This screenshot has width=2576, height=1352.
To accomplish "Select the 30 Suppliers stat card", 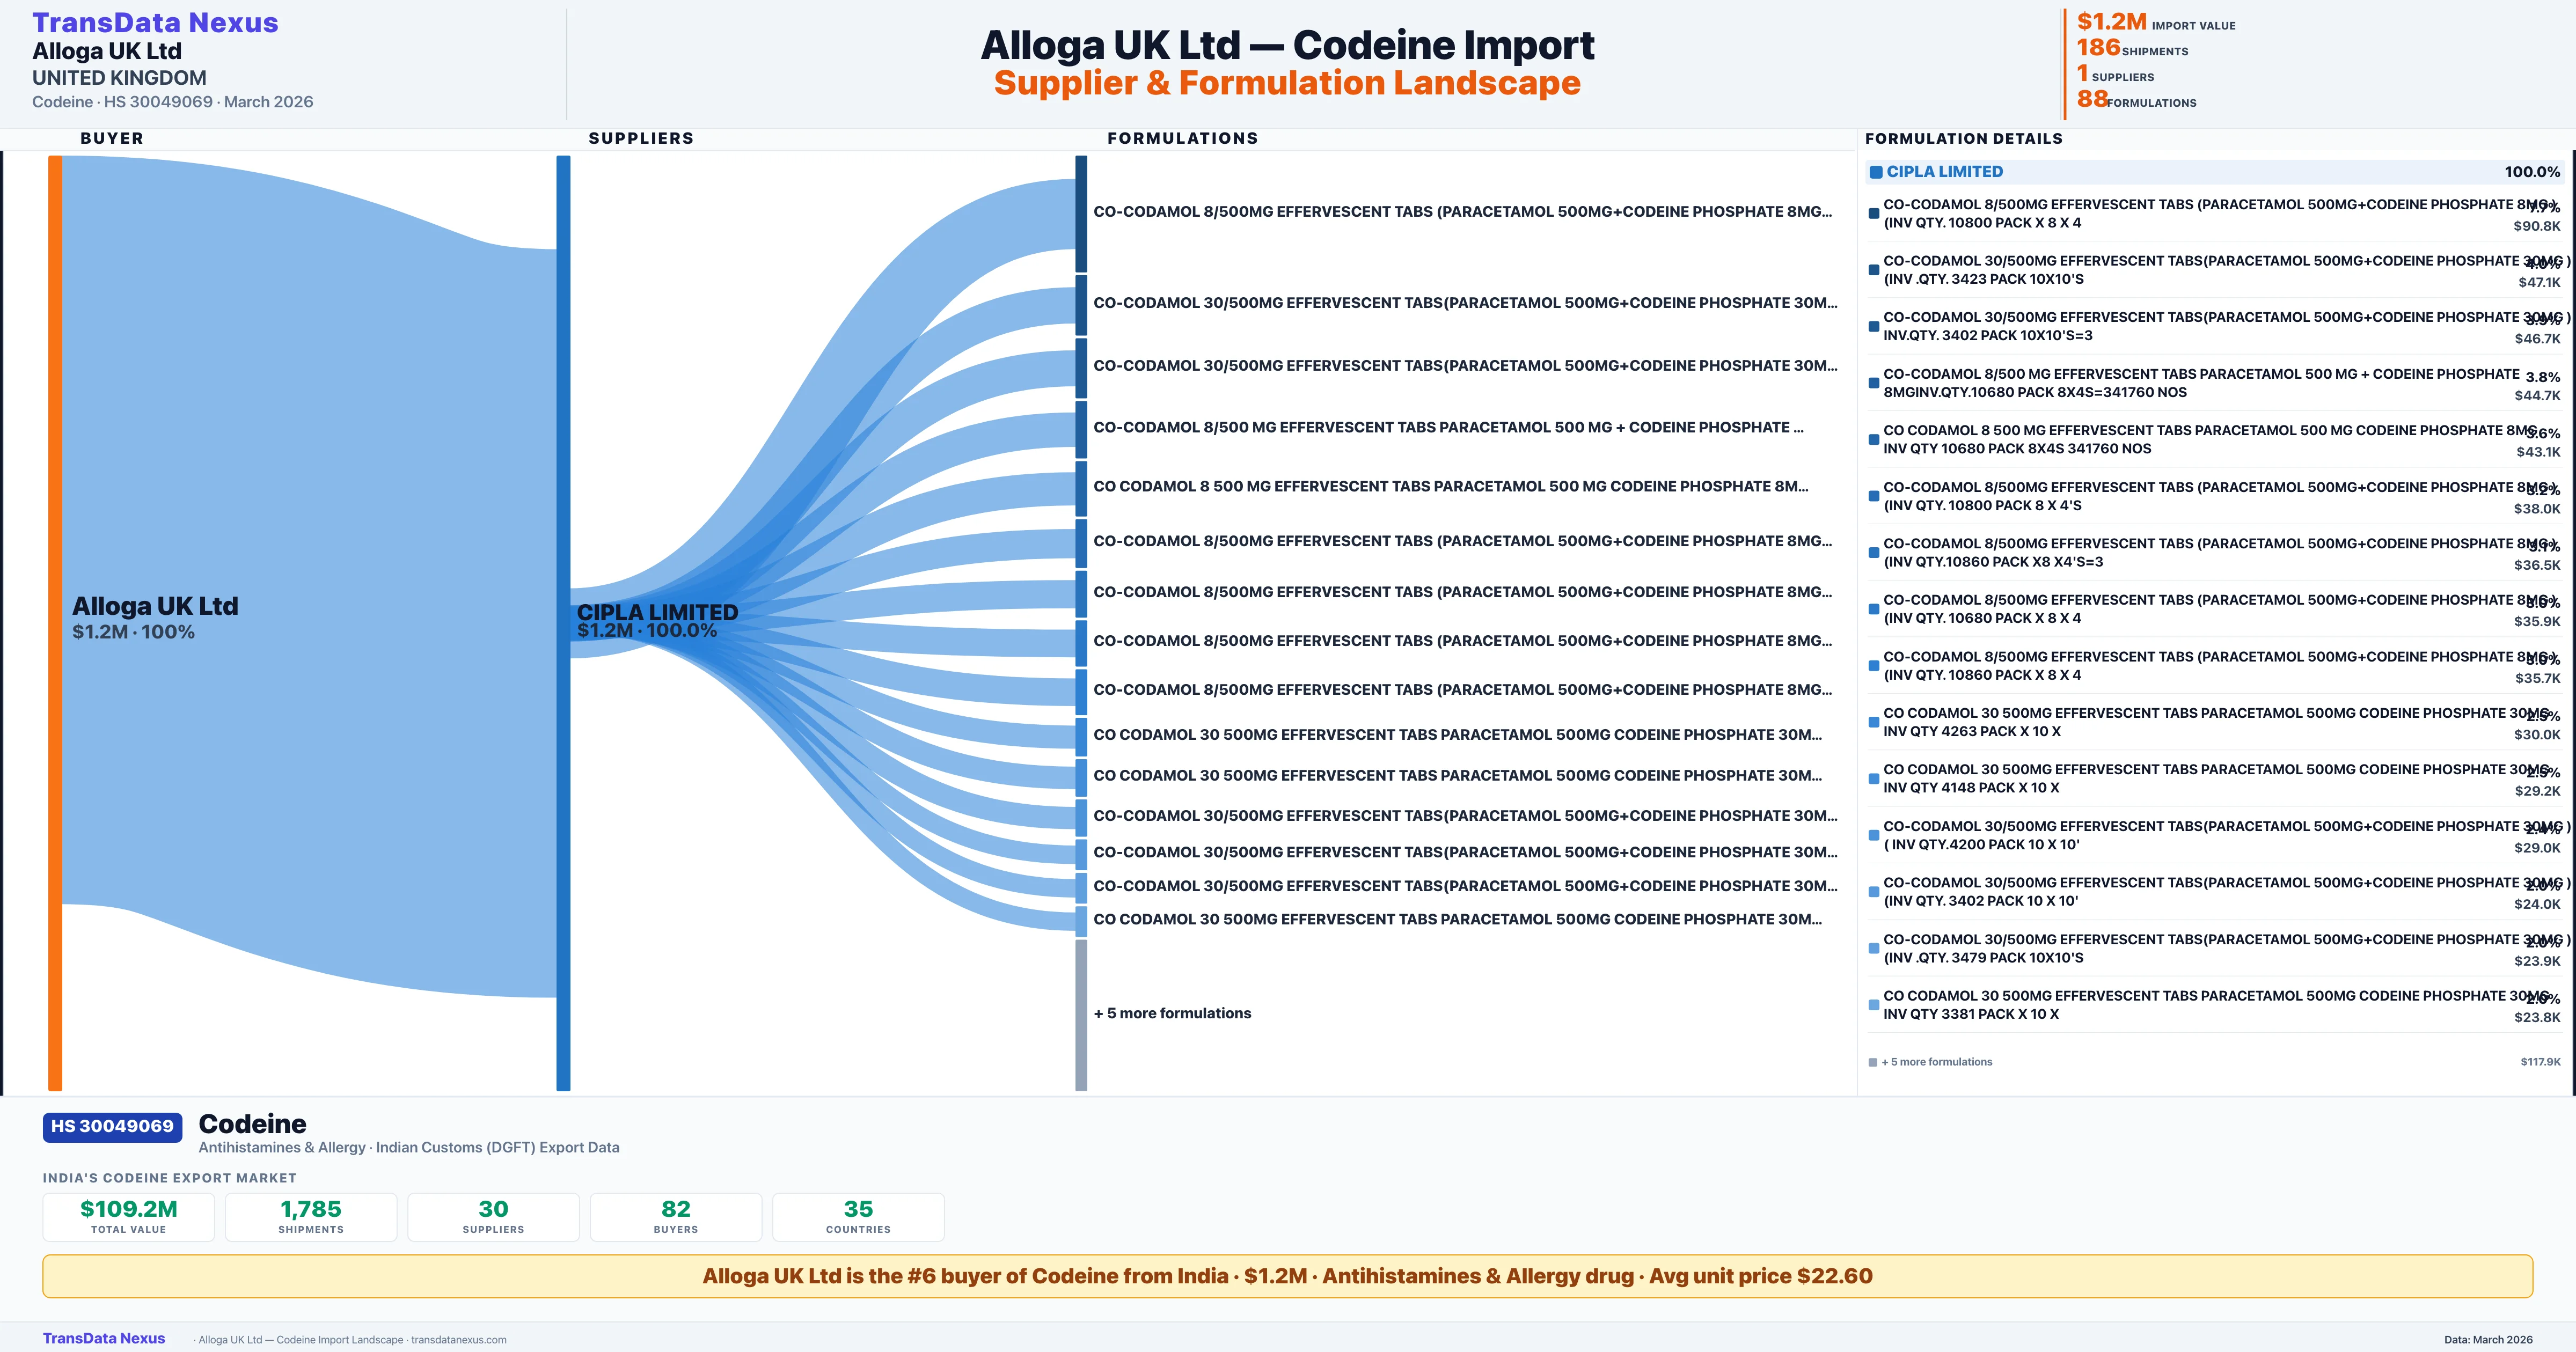I will tap(493, 1216).
